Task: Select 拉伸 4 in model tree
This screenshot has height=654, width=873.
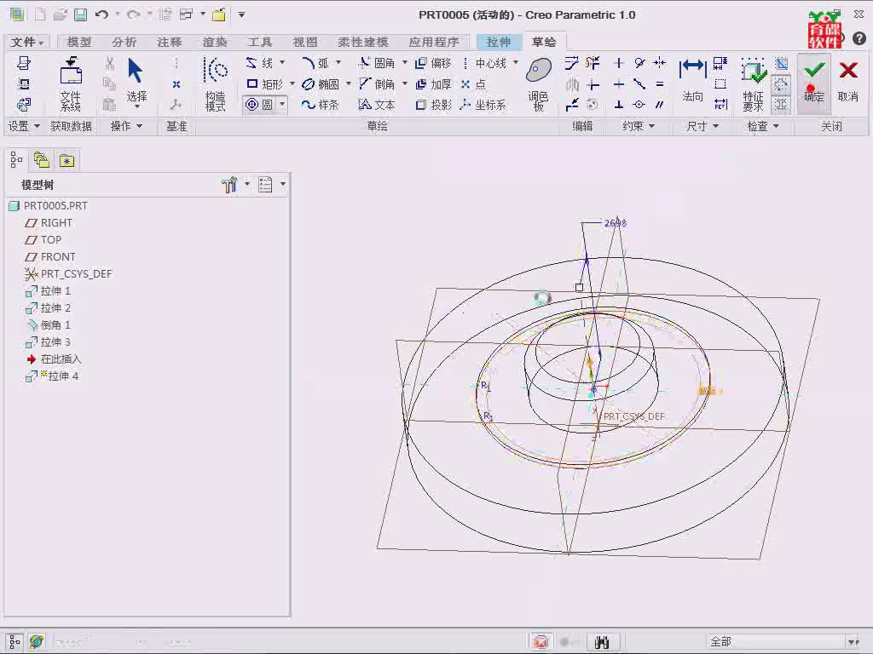Action: point(52,376)
